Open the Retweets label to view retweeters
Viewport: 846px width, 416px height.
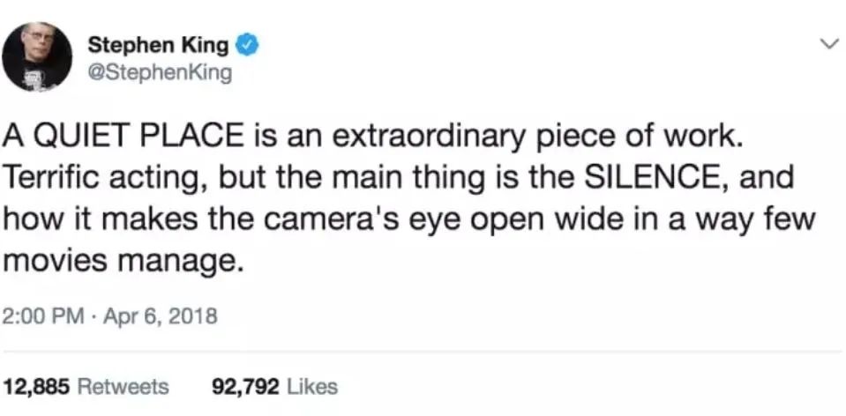point(123,386)
